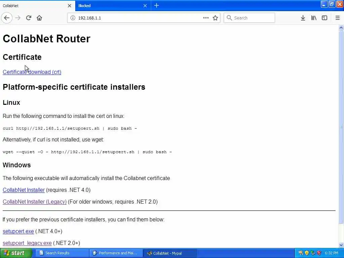The image size is (344, 258).
Task: Click the curl setupcert.sh command text
Action: (x=70, y=128)
